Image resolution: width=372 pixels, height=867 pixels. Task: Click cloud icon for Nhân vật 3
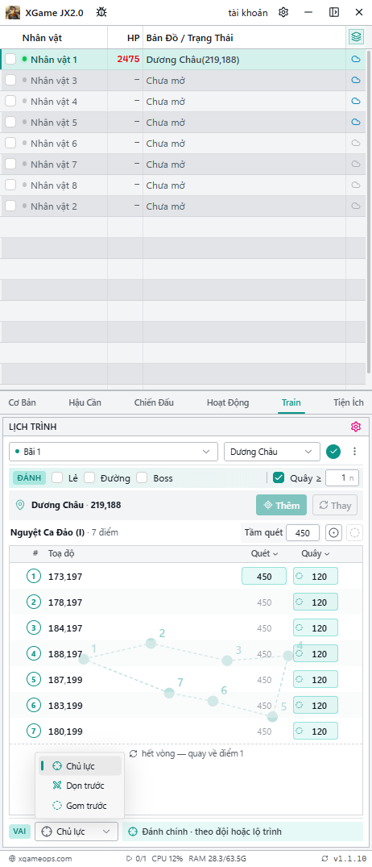tap(356, 80)
